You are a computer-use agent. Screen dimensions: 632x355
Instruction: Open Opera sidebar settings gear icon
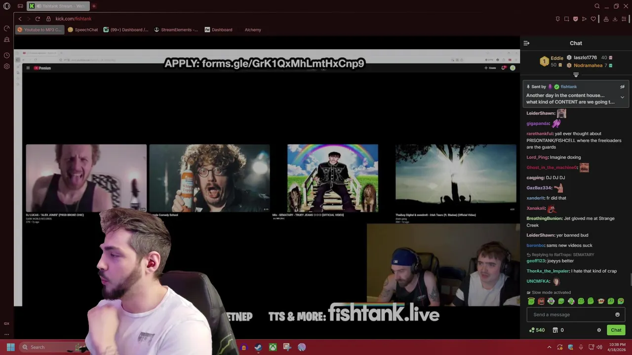pyautogui.click(x=6, y=67)
